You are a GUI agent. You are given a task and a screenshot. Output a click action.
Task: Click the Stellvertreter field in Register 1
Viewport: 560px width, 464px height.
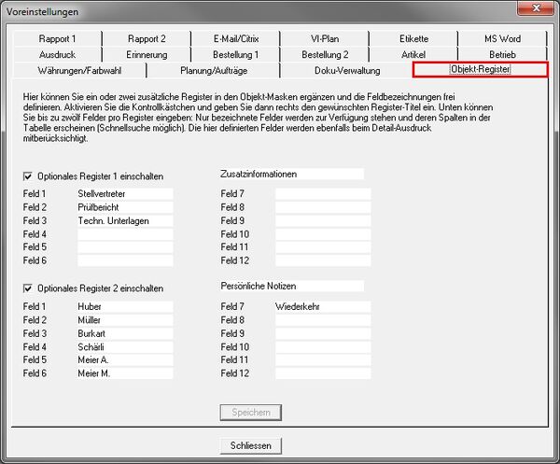[125, 194]
